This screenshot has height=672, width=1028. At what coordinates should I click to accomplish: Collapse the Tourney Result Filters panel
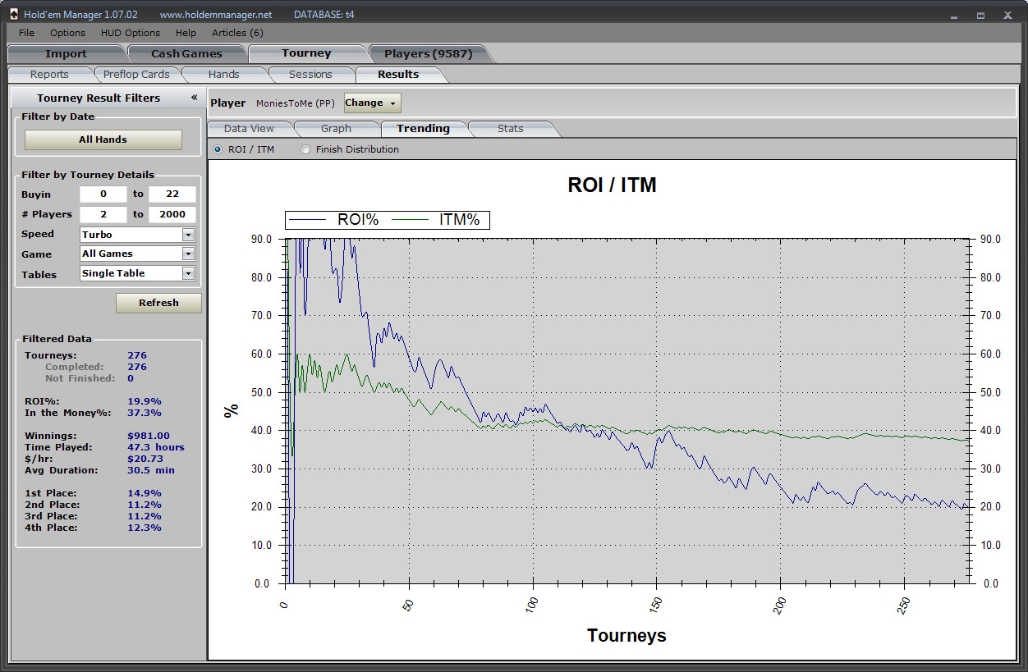(195, 98)
